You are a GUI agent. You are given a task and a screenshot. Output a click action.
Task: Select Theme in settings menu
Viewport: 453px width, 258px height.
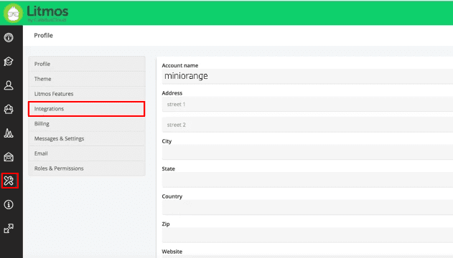pyautogui.click(x=87, y=79)
